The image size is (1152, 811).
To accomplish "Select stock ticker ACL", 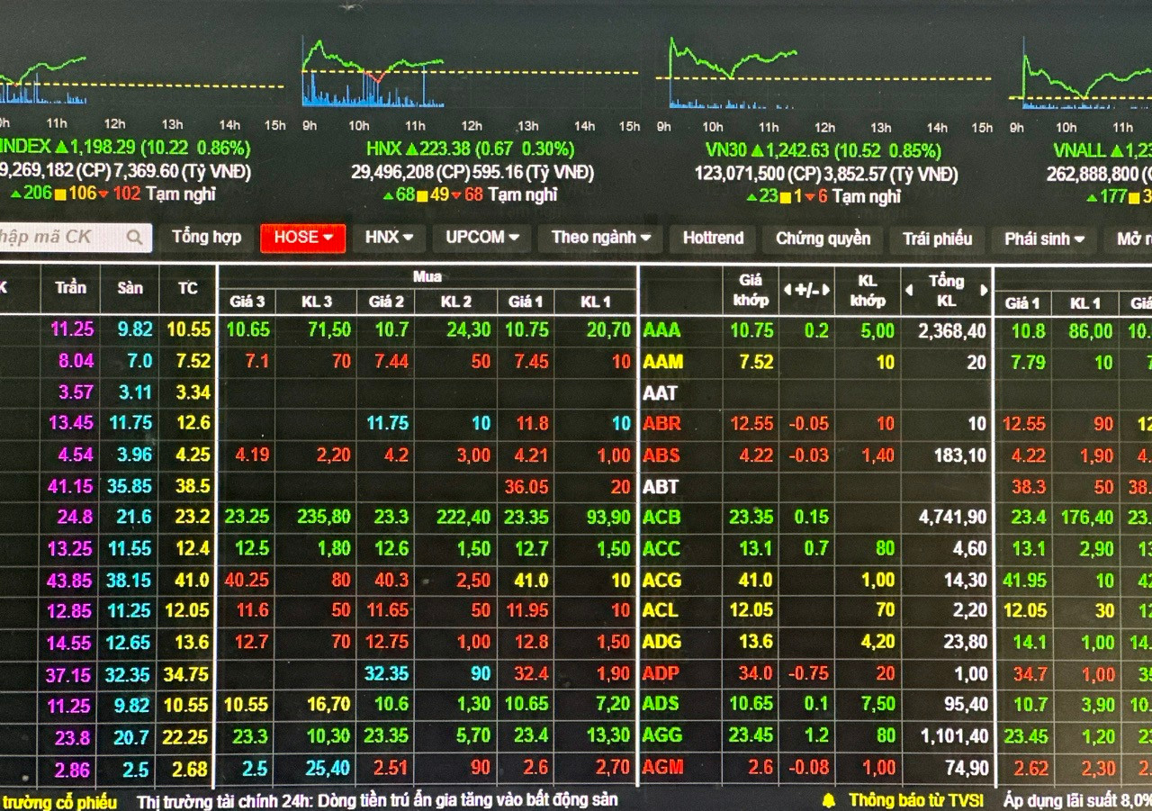I will tap(661, 611).
